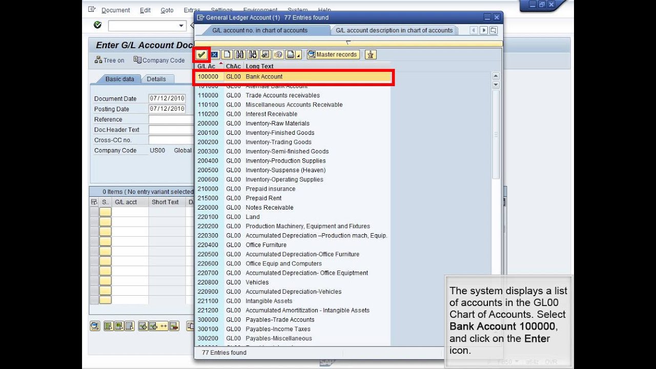Screen dimensions: 656x369
Task: Click the tab scroll right arrow
Action: (483, 30)
